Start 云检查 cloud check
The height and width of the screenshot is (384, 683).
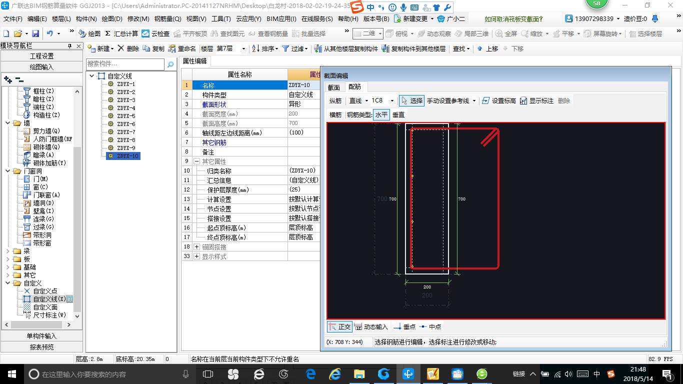[155, 33]
